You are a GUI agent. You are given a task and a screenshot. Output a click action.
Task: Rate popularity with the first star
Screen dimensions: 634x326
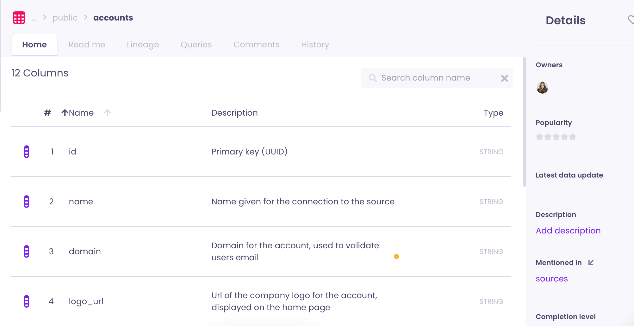pos(540,137)
